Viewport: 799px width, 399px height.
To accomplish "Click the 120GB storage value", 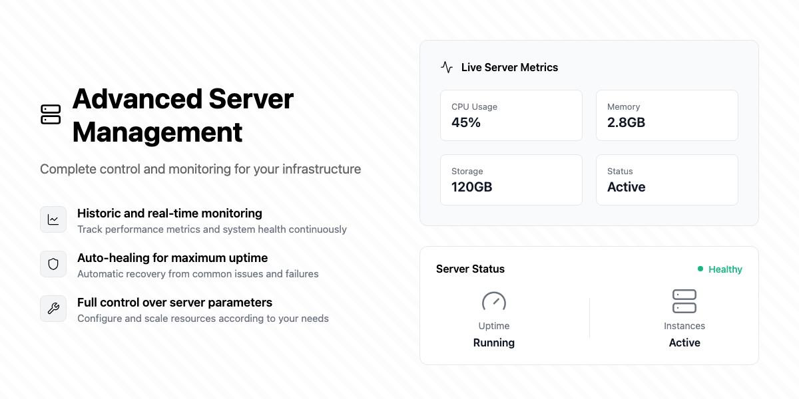I will pyautogui.click(x=472, y=187).
